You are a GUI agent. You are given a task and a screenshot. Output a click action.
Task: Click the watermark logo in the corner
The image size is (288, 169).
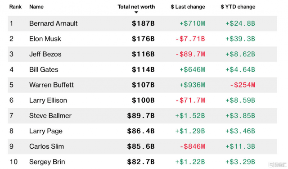point(278,164)
